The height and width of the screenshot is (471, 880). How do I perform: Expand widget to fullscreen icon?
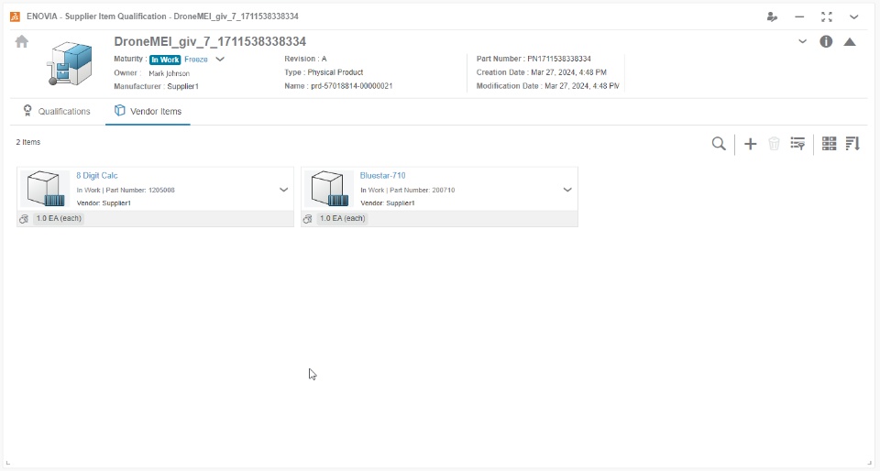[x=827, y=16]
